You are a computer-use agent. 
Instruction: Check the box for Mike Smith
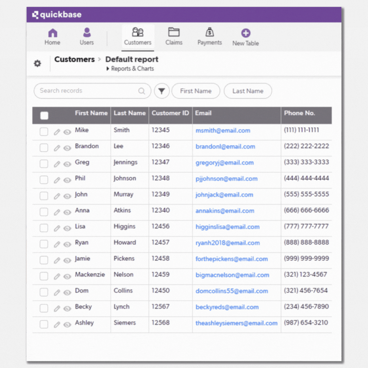[x=44, y=132]
